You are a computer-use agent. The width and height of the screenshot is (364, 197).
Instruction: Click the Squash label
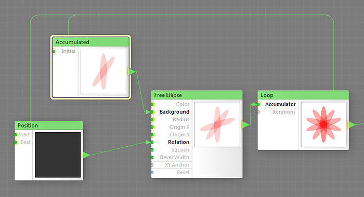pyautogui.click(x=180, y=150)
